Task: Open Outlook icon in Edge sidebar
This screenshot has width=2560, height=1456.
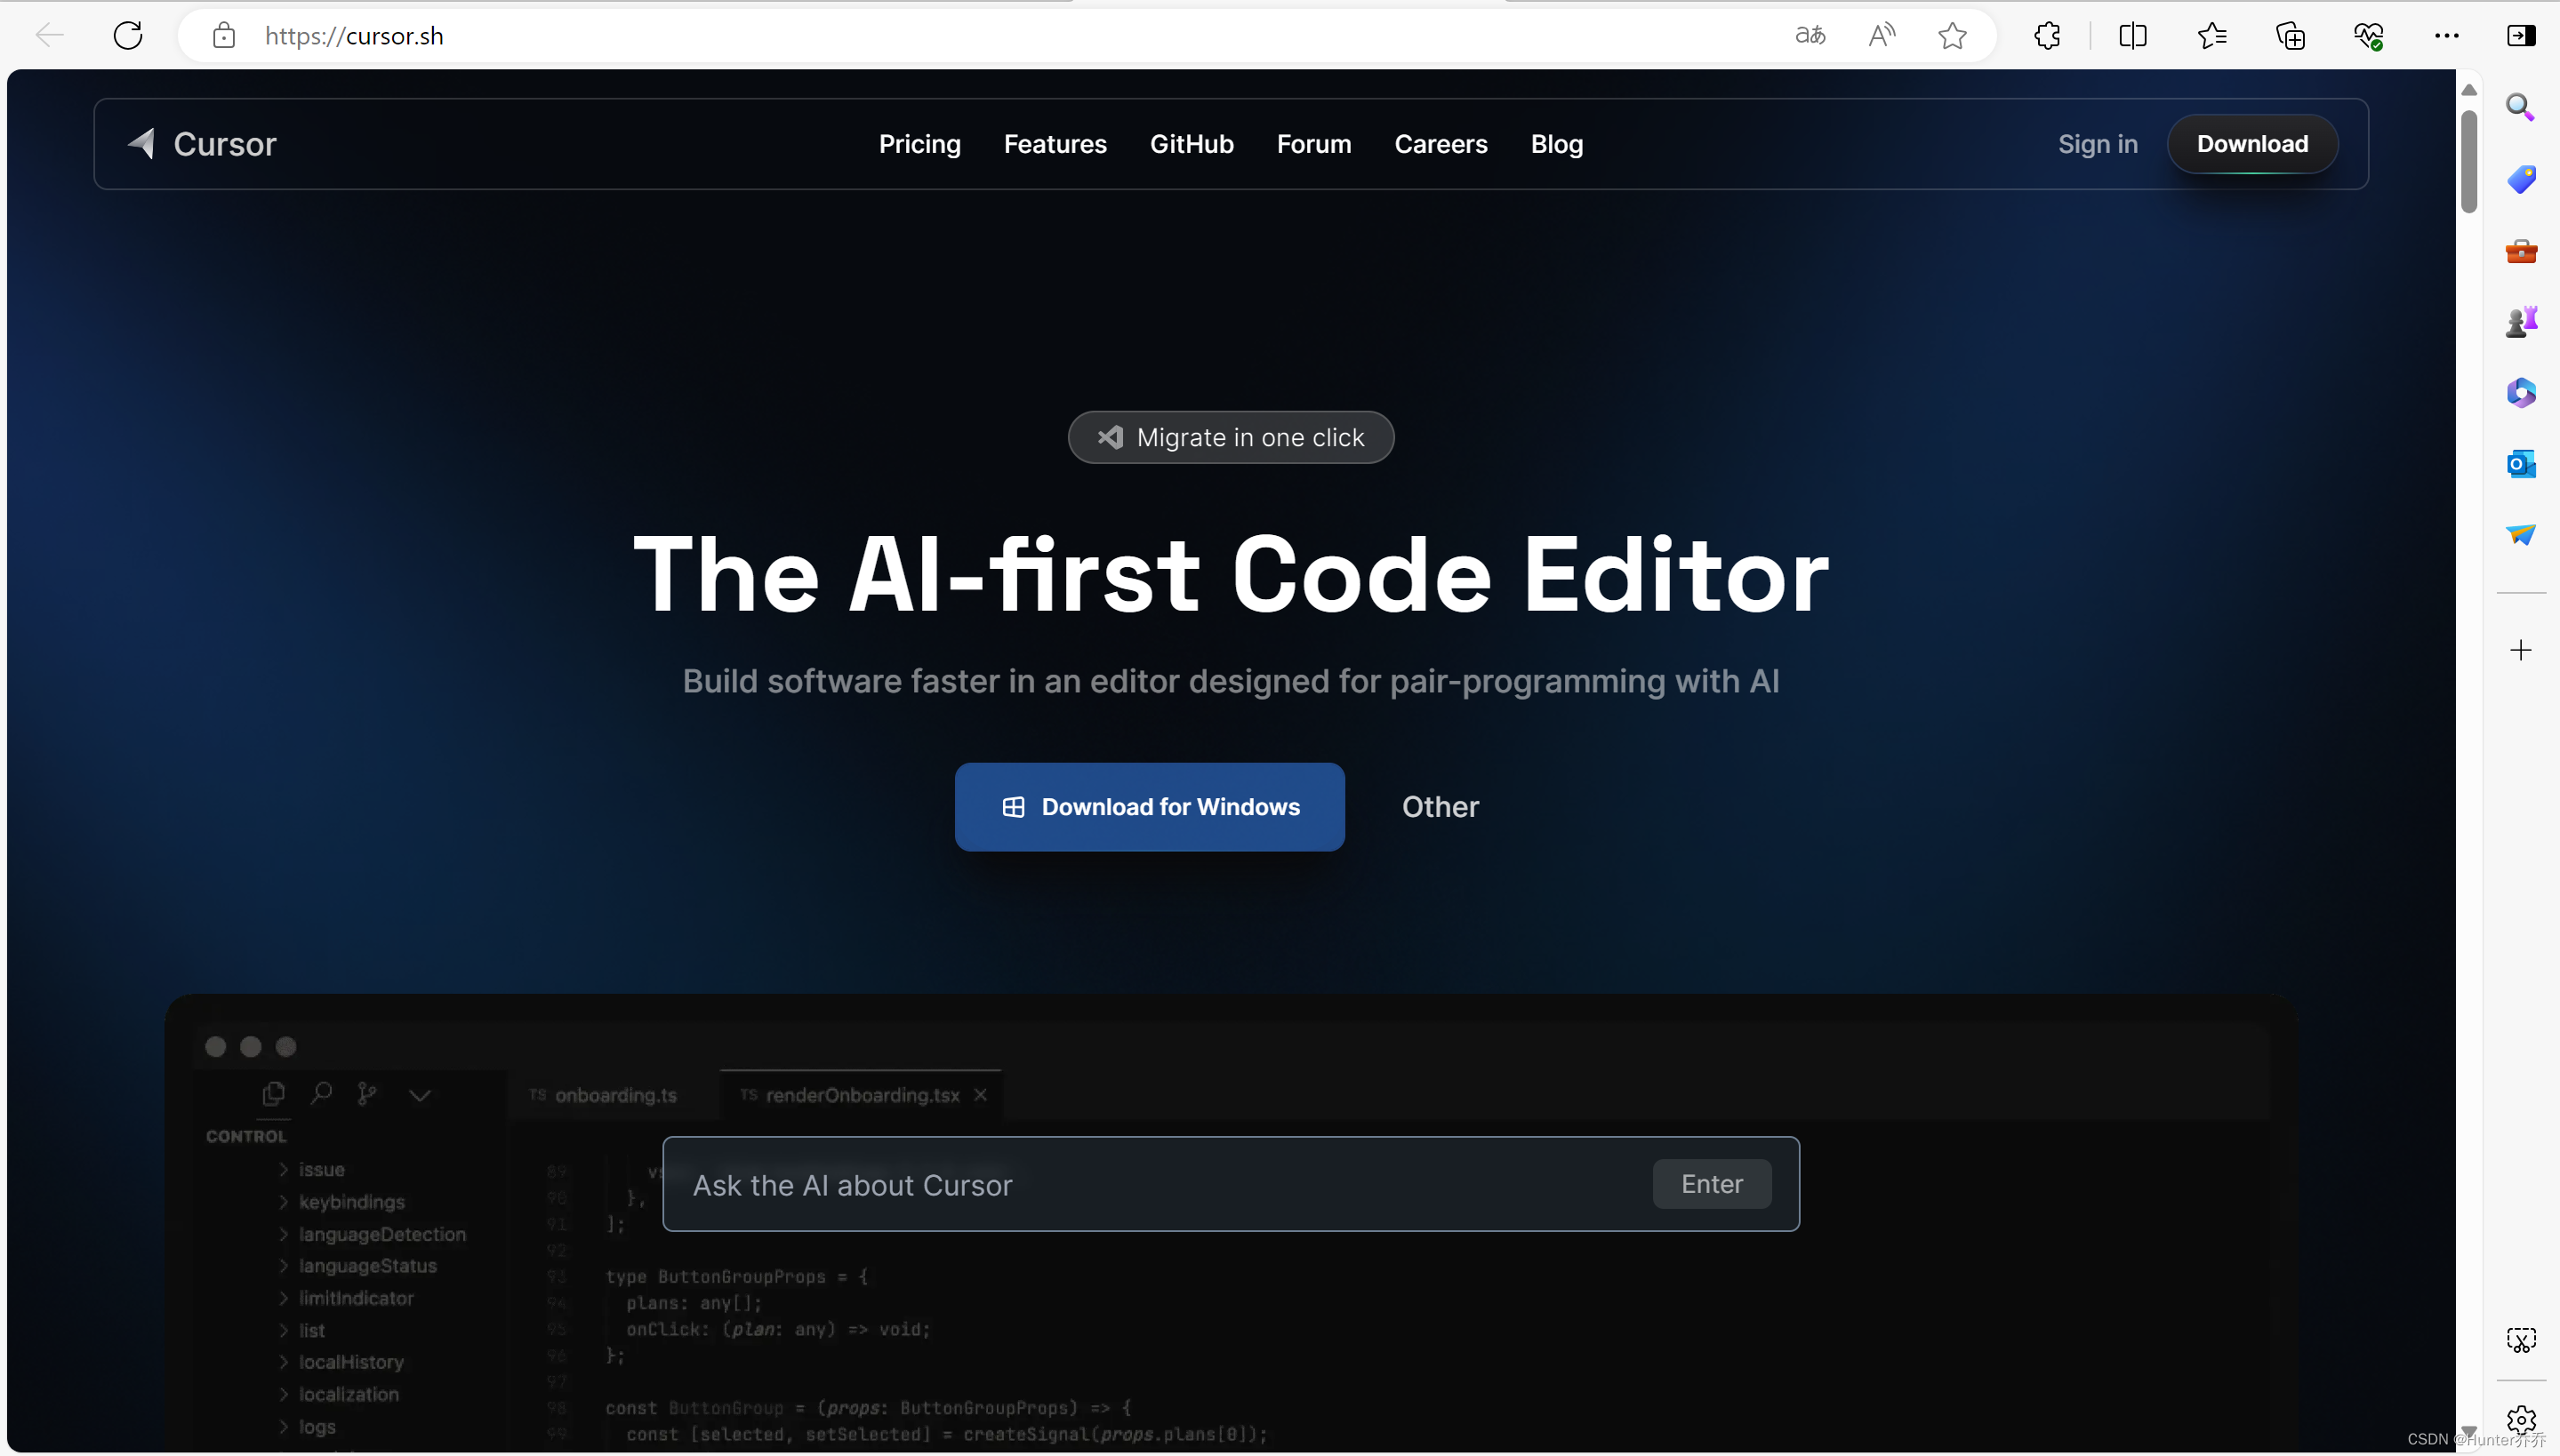Action: 2520,464
